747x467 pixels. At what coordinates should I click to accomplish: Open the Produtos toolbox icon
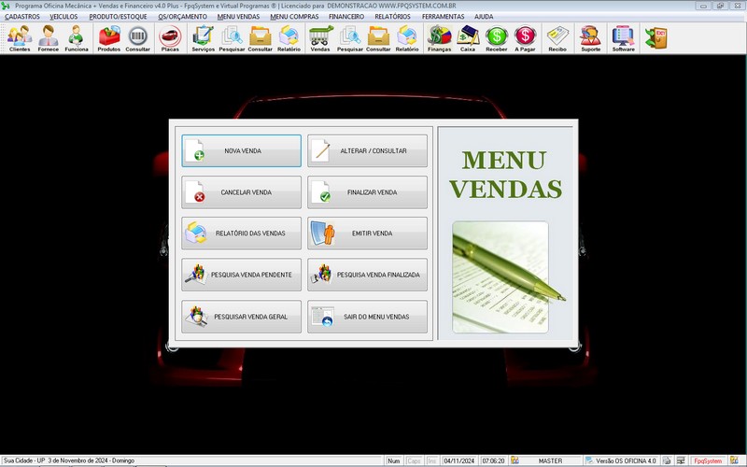109,38
